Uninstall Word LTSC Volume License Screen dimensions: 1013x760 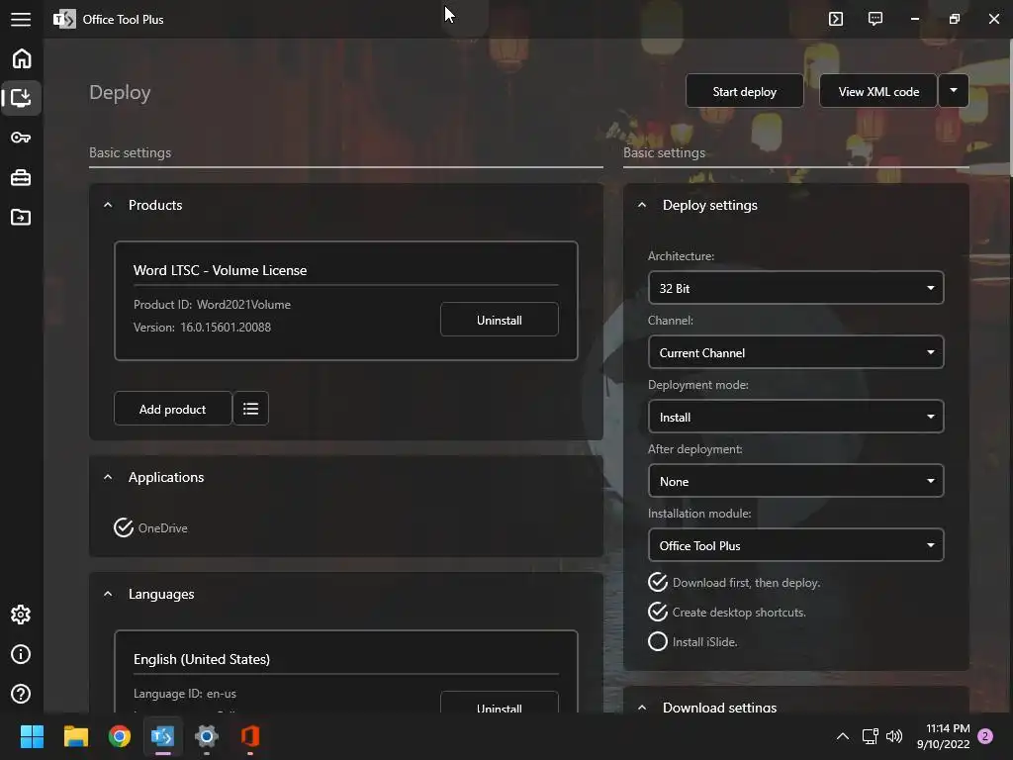point(500,320)
